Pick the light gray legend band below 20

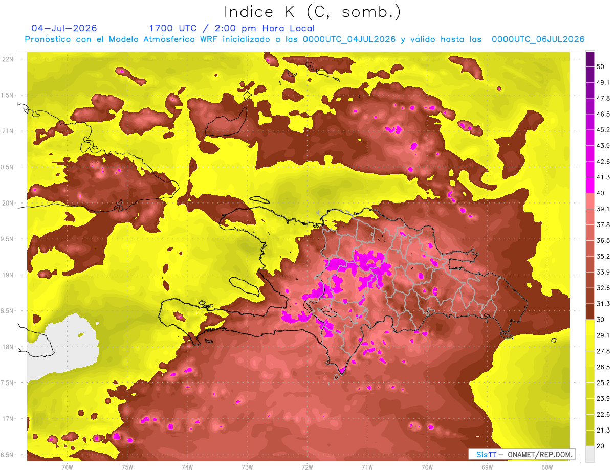(x=590, y=454)
